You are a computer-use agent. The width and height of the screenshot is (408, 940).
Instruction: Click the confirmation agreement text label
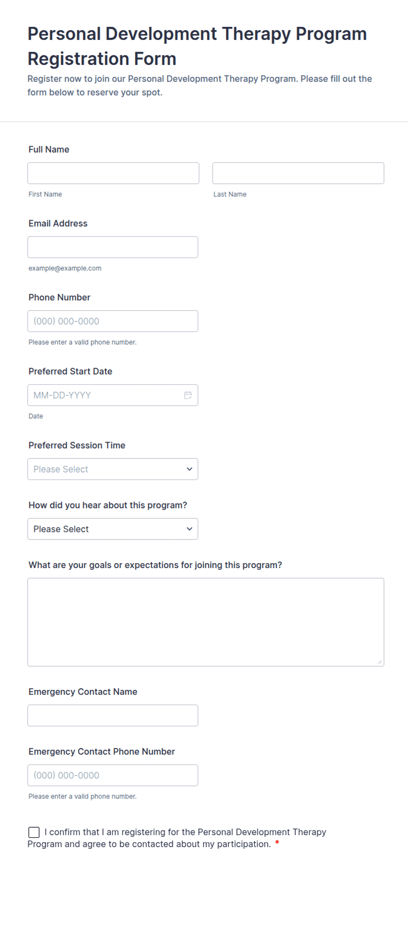click(177, 838)
